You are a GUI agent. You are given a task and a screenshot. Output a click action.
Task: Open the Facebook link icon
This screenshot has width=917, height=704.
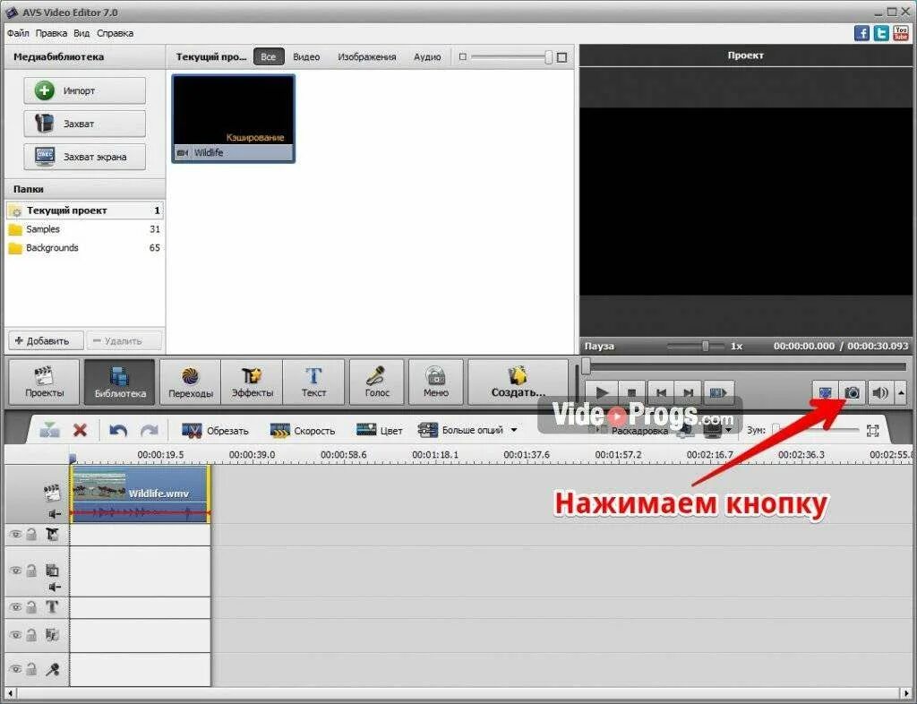862,33
